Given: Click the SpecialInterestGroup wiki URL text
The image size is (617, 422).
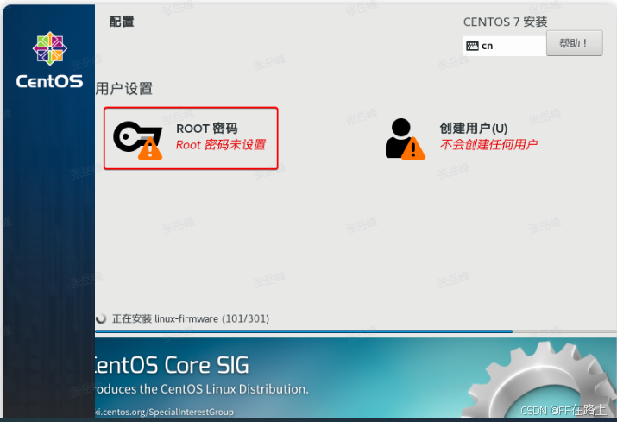Looking at the screenshot, I should (165, 412).
